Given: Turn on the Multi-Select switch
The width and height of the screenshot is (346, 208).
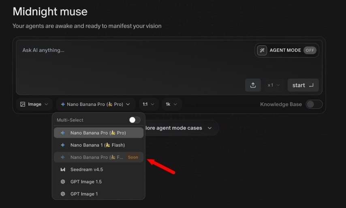Looking at the screenshot, I should (135, 120).
